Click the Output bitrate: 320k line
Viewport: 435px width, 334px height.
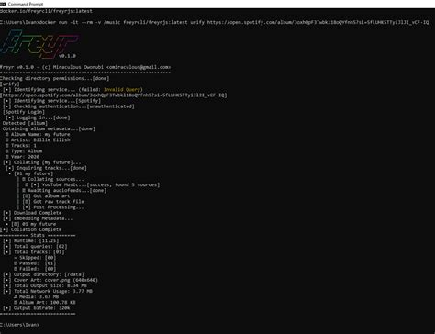point(37,308)
